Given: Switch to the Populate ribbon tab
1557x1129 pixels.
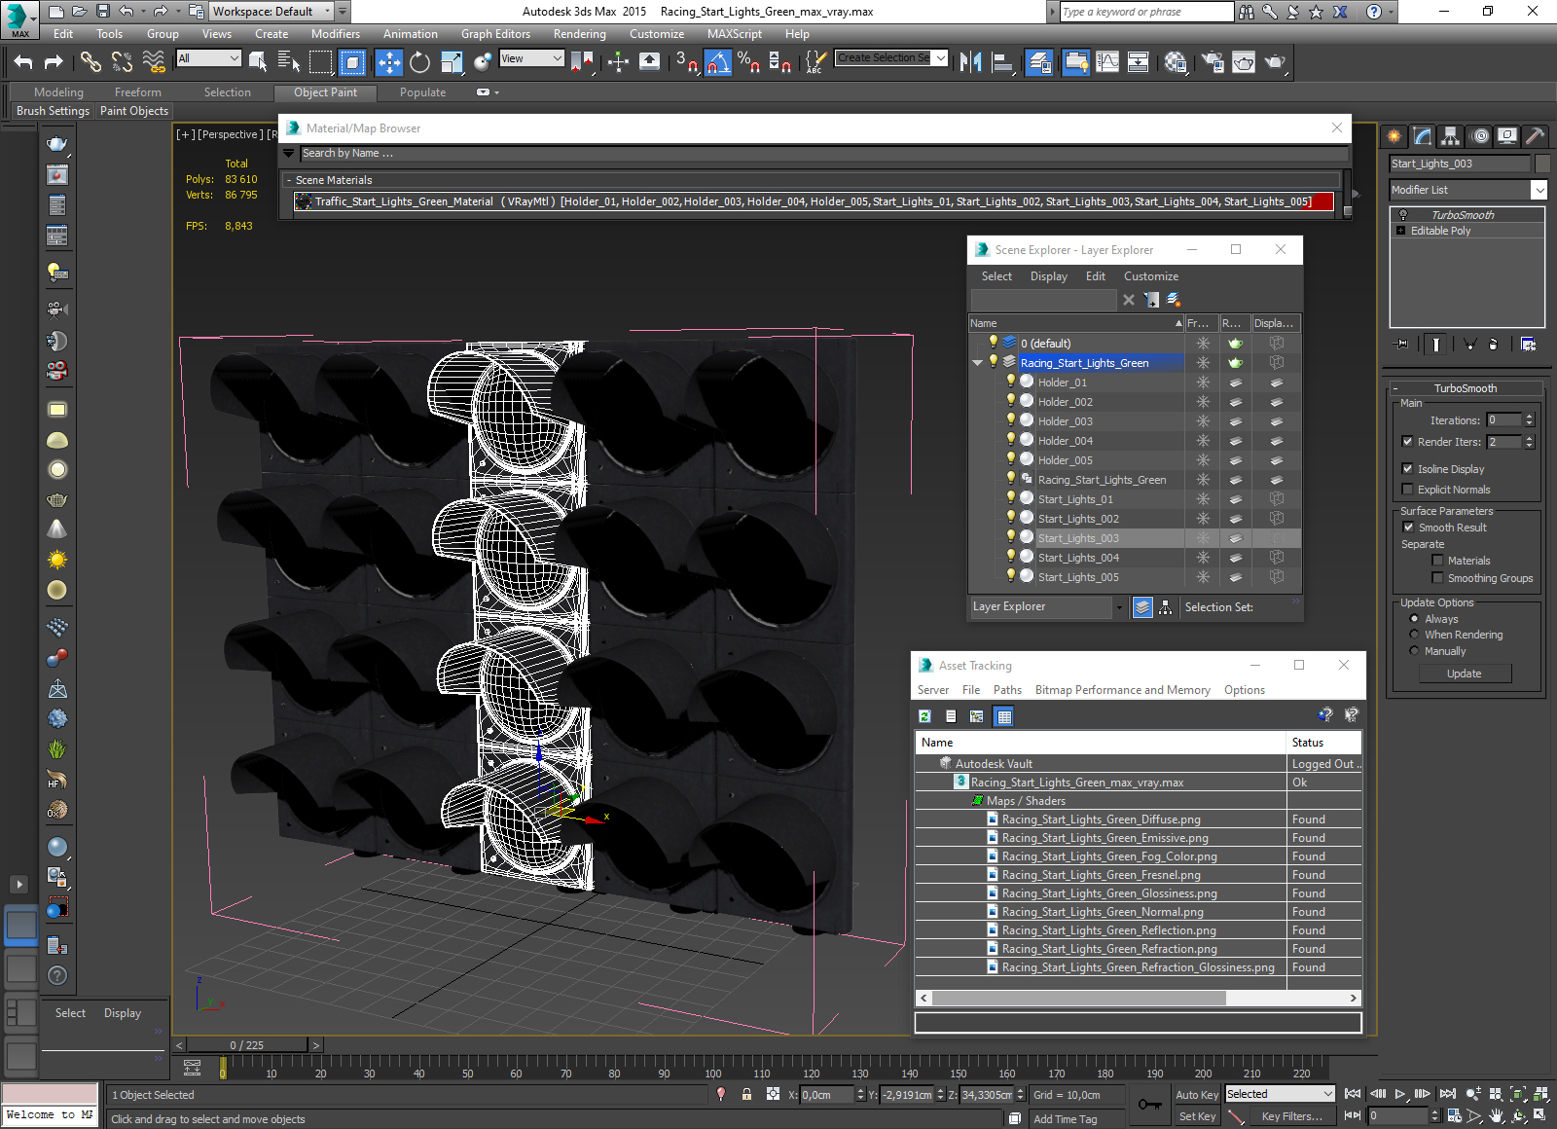Looking at the screenshot, I should tap(422, 92).
